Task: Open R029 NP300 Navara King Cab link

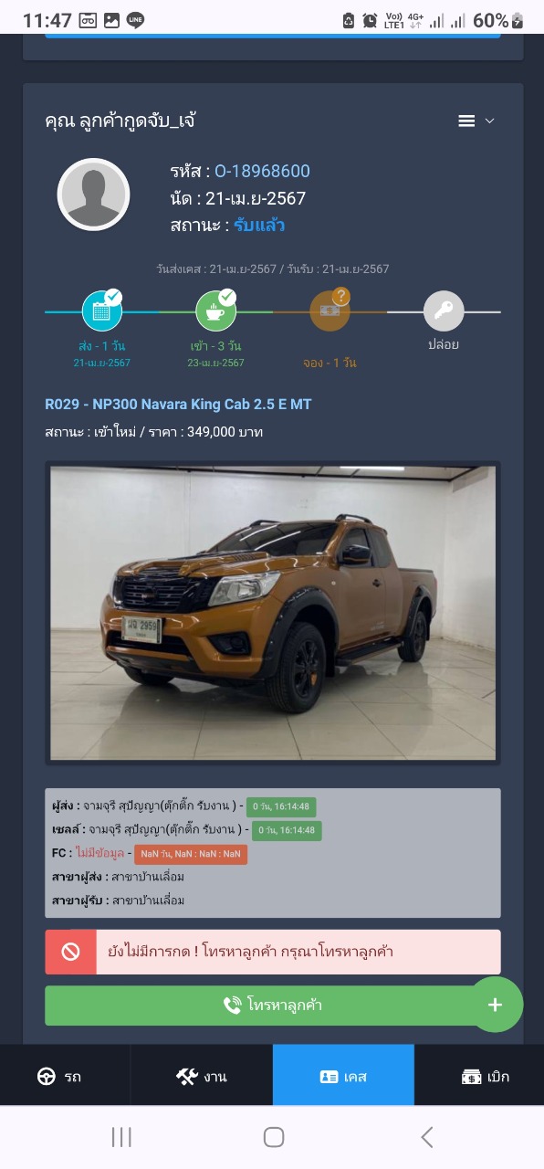Action: [x=179, y=404]
